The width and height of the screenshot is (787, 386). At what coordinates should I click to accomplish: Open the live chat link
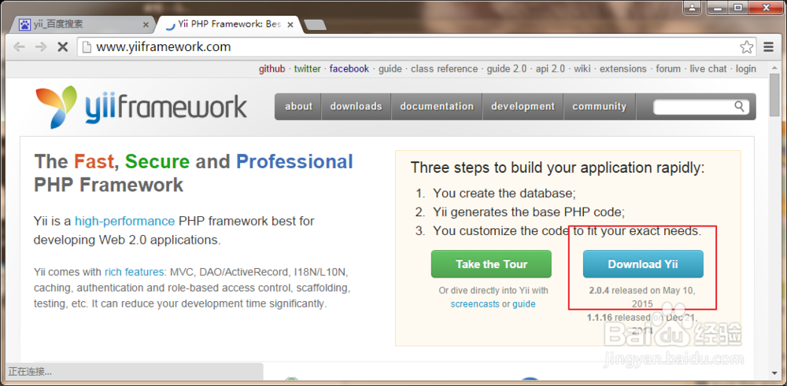point(708,69)
